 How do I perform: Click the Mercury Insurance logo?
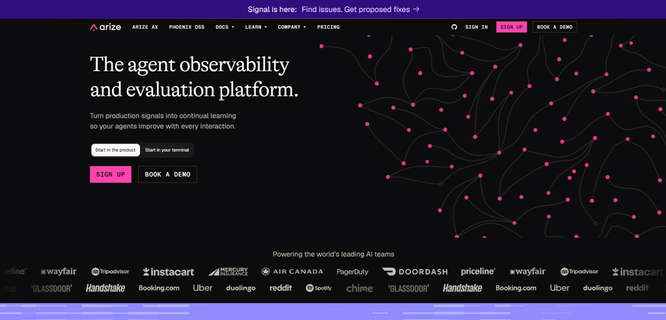[x=228, y=272]
